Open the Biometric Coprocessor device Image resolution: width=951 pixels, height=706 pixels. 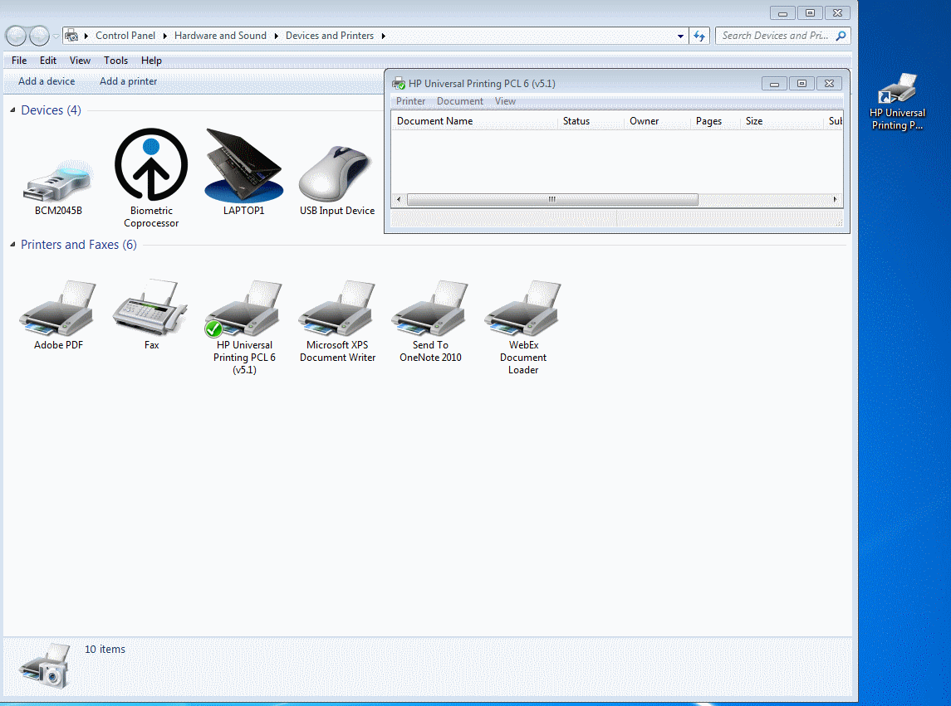pyautogui.click(x=150, y=166)
